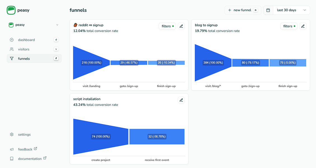
Task: Edit the reddit signup funnel
Action: pyautogui.click(x=181, y=26)
